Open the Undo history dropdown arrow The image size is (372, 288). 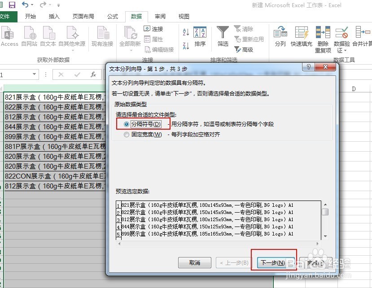pos(32,5)
